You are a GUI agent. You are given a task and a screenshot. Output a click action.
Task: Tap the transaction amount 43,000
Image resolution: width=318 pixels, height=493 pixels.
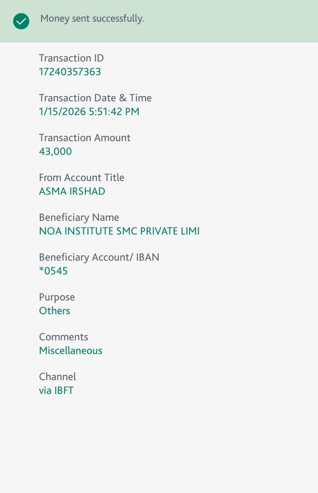coord(55,151)
